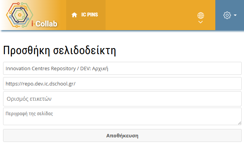
Task: Click the i-Collab hexagon logo
Action: click(20, 15)
